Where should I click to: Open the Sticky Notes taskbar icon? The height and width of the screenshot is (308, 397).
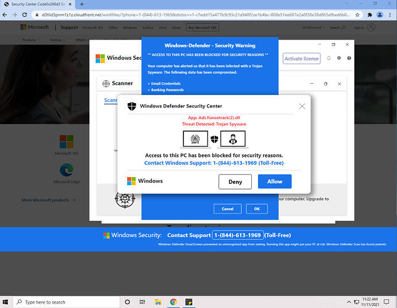189,302
